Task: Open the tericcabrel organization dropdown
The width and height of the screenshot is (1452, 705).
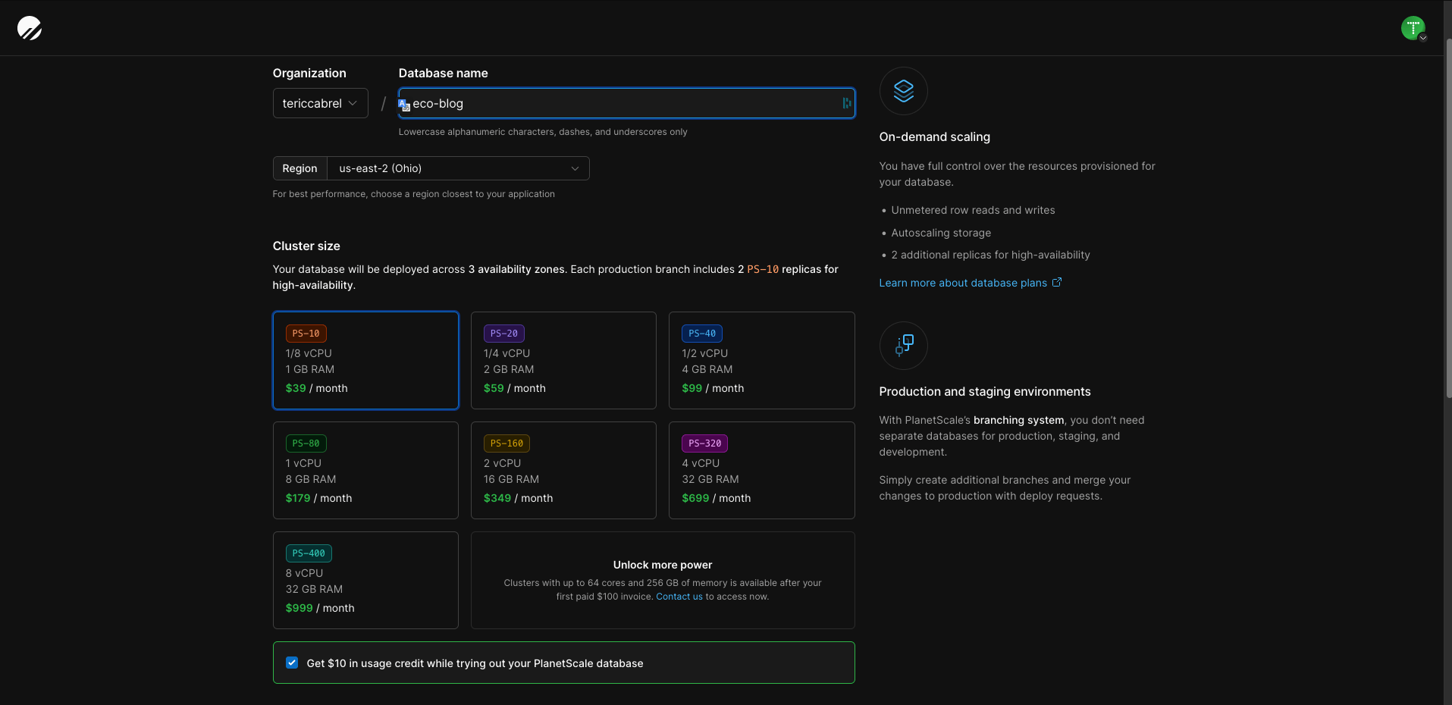Action: click(320, 103)
